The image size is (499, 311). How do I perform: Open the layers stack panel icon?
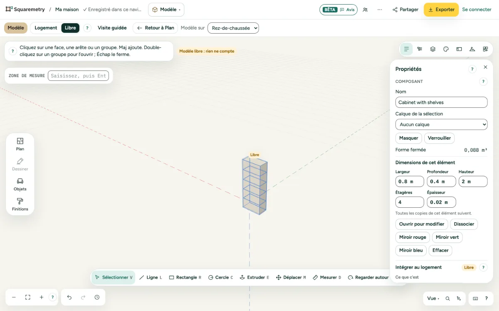[x=433, y=49]
